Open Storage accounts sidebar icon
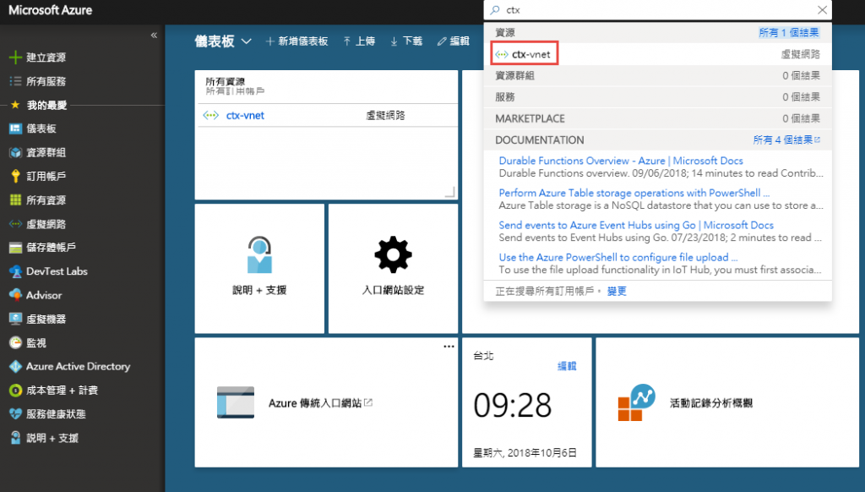This screenshot has height=492, width=865. click(15, 248)
